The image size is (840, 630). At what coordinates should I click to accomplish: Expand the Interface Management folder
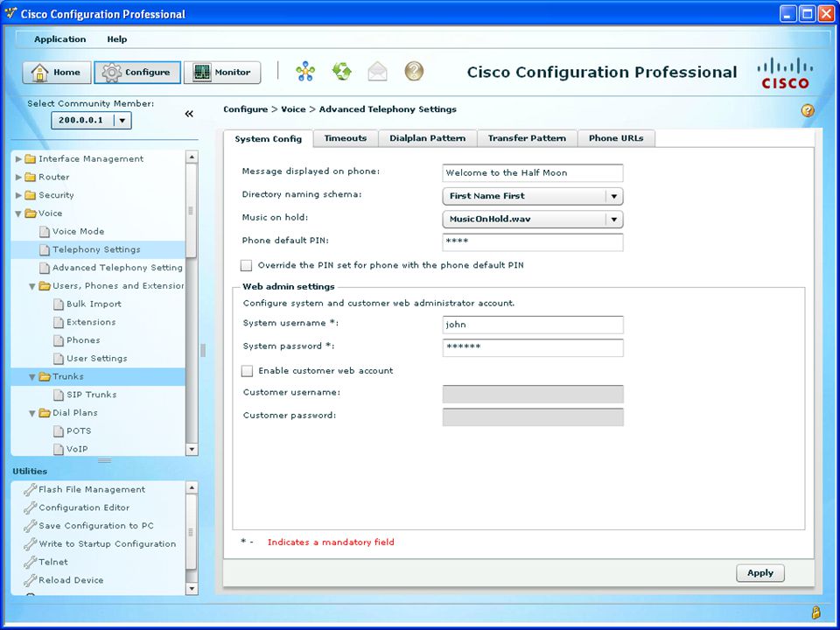pos(18,159)
